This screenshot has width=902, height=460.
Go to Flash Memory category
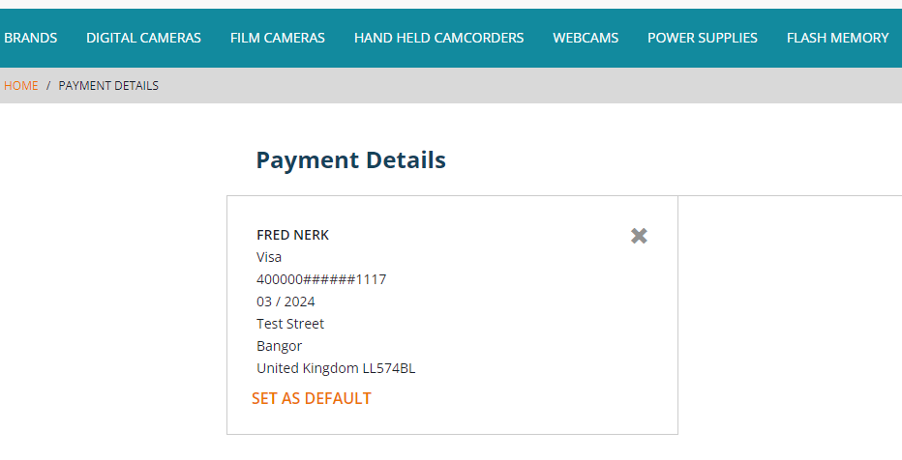pyautogui.click(x=837, y=38)
